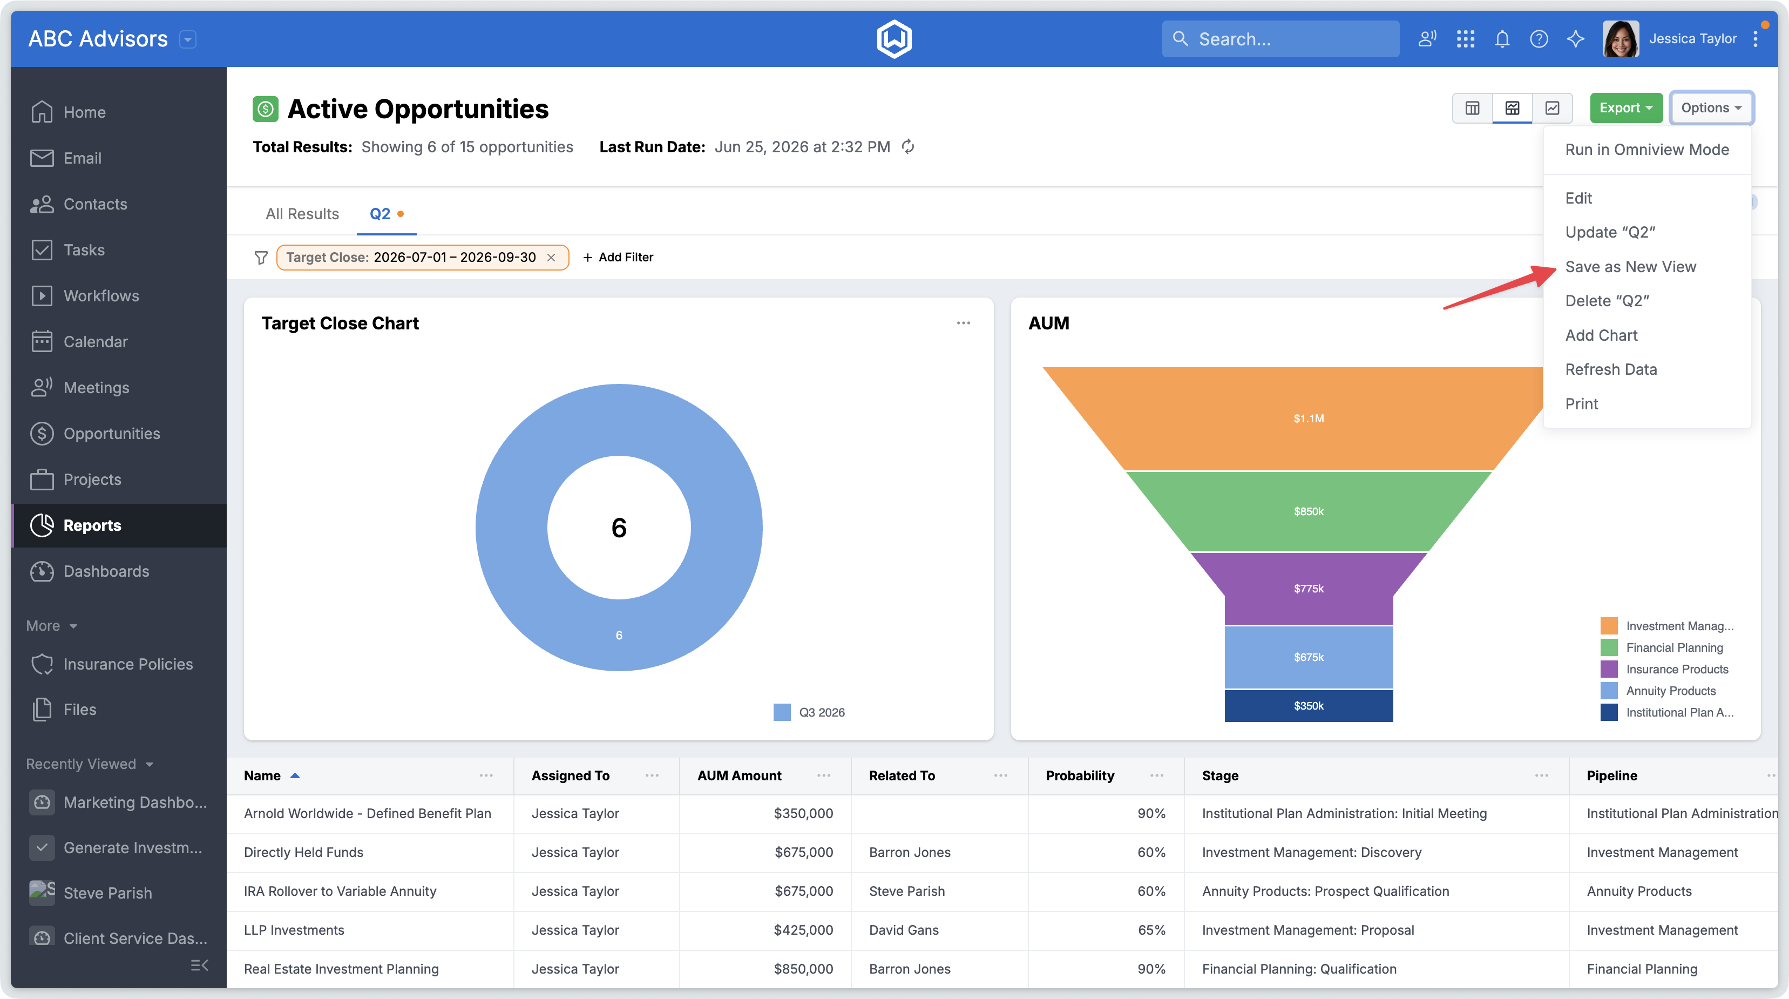Refresh the last run date icon
The height and width of the screenshot is (999, 1789).
tap(907, 146)
